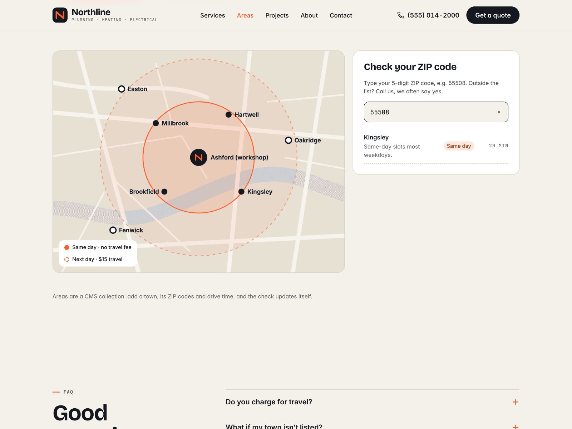This screenshot has width=572, height=429.
Task: Go to the Projects nav item
Action: pyautogui.click(x=277, y=15)
